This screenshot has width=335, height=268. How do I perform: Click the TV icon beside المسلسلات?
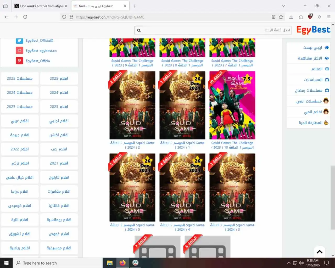(x=327, y=80)
